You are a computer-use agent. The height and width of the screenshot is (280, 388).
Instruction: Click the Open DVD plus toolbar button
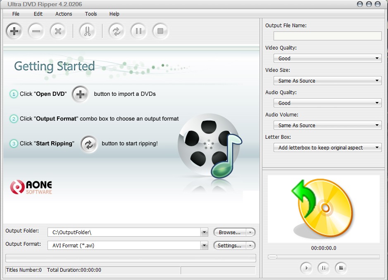tap(14, 31)
